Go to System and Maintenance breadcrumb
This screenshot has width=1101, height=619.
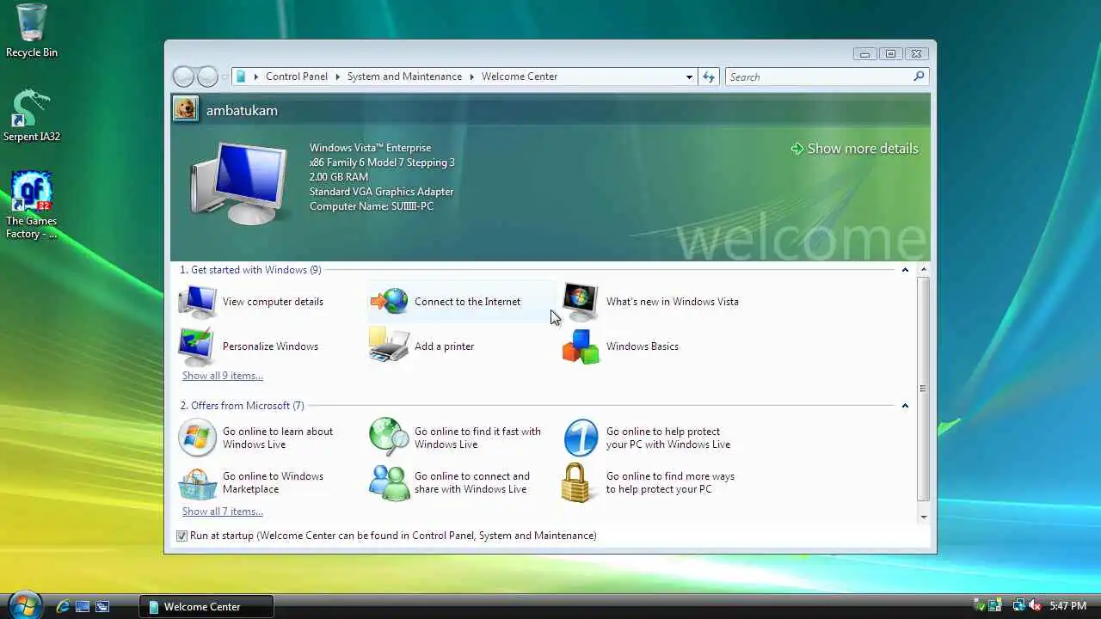point(404,77)
